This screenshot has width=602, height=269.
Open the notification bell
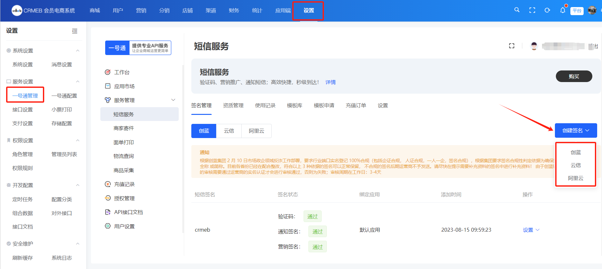[563, 10]
